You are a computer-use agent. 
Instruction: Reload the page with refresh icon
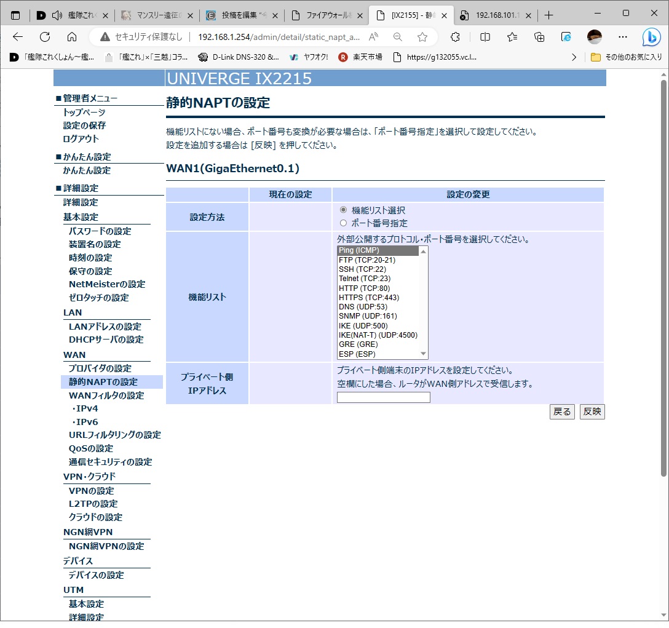point(45,37)
